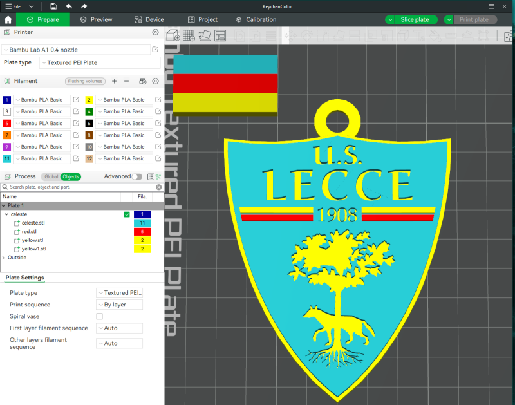Screen dimensions: 515x405
Task: Collapse the Plate 1 tree node
Action: [4, 205]
